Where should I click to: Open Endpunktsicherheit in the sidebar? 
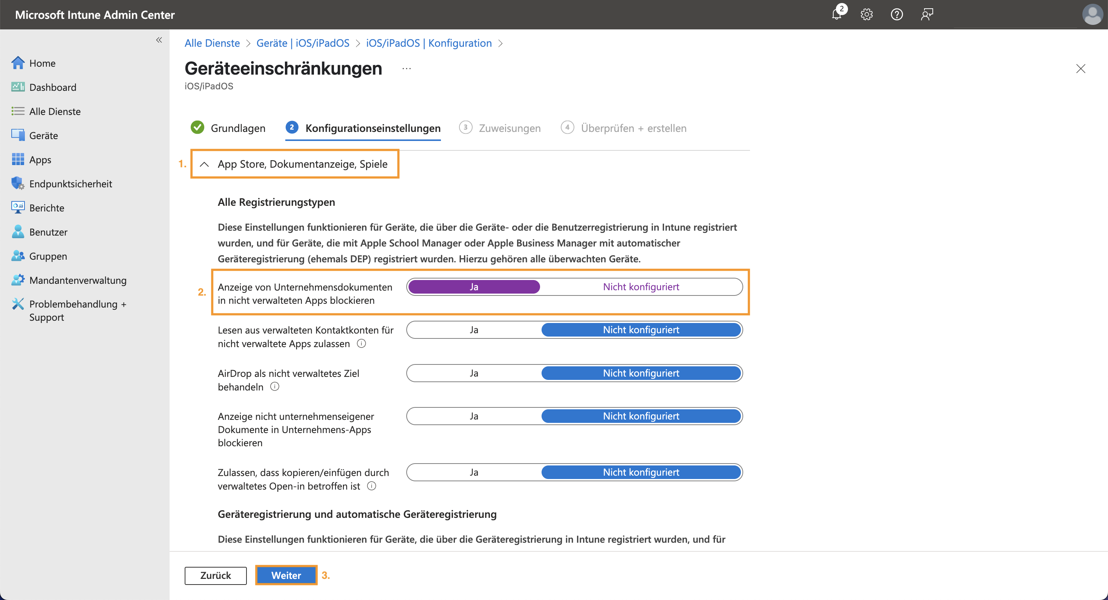coord(70,184)
